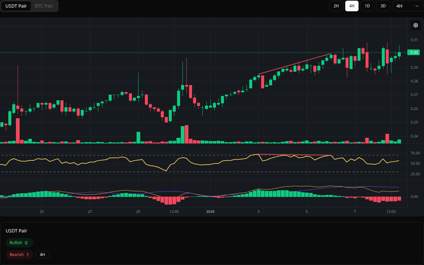Switch to the BTC Pair tab

[43, 6]
